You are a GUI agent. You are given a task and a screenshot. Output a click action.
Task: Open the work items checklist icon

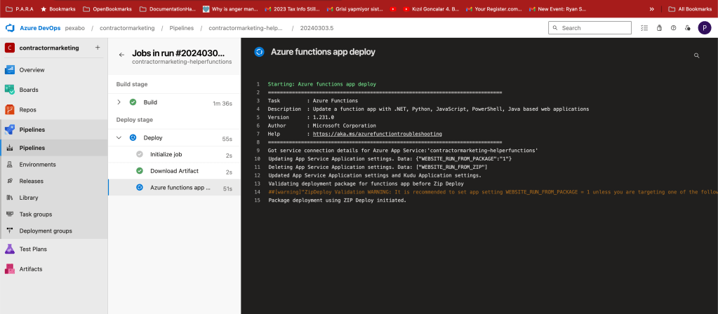coord(644,28)
